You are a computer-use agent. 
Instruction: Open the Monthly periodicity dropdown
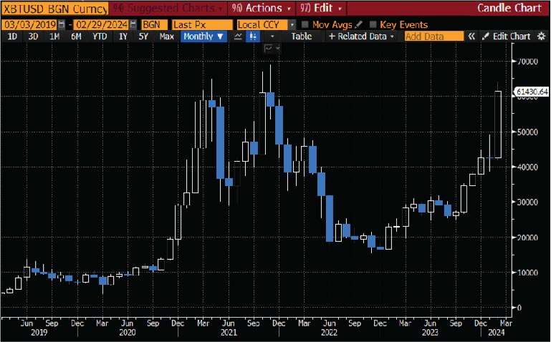click(203, 36)
